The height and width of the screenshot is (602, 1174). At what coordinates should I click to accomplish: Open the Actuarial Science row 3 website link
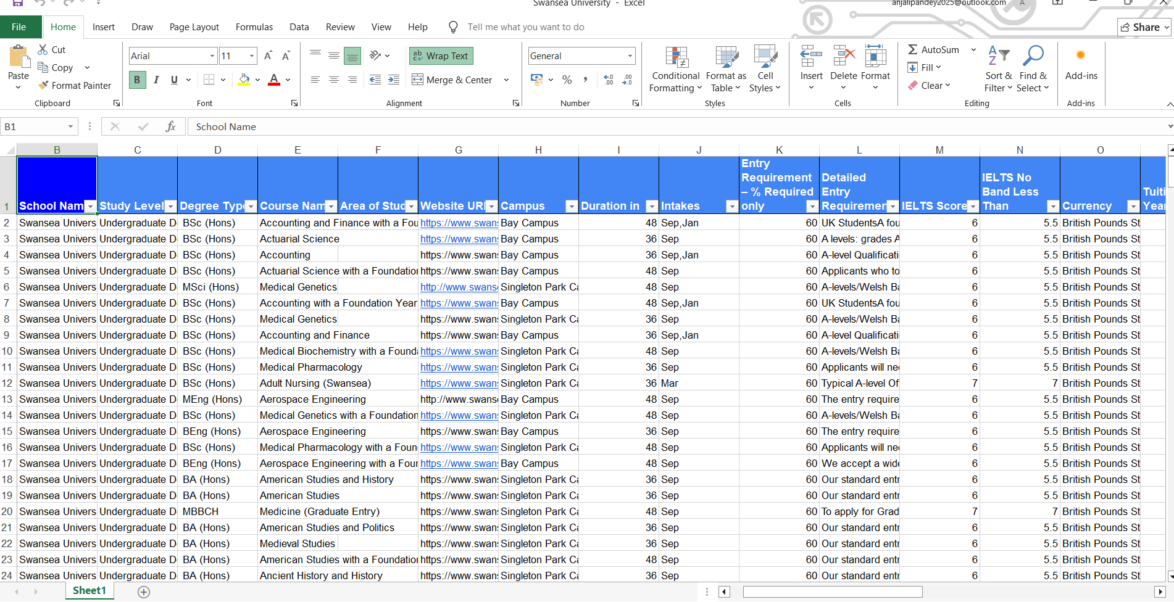tap(459, 239)
